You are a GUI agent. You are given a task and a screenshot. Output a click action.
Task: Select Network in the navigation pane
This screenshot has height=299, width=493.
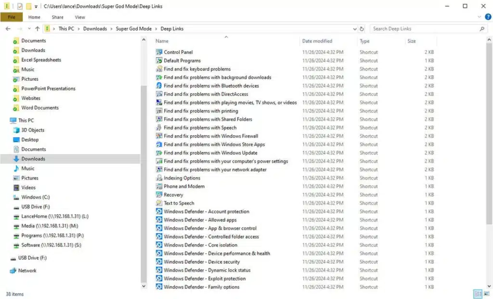coord(27,271)
